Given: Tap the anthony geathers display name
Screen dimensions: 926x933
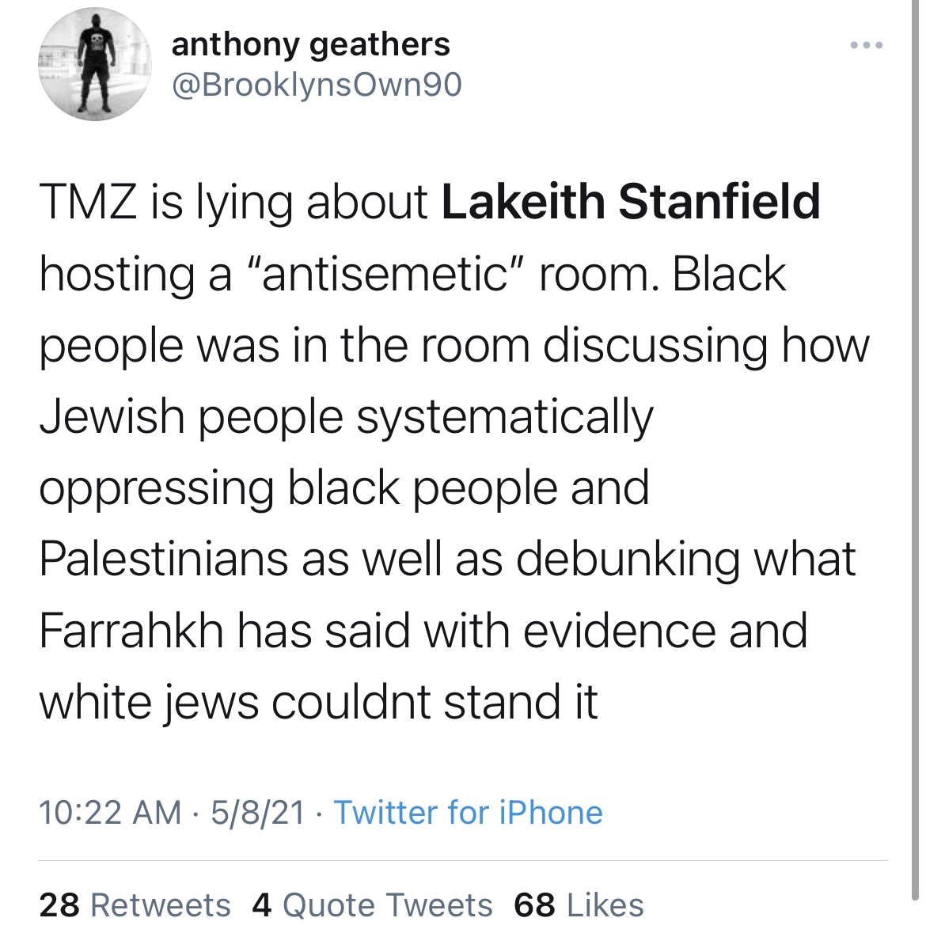Looking at the screenshot, I should (311, 44).
